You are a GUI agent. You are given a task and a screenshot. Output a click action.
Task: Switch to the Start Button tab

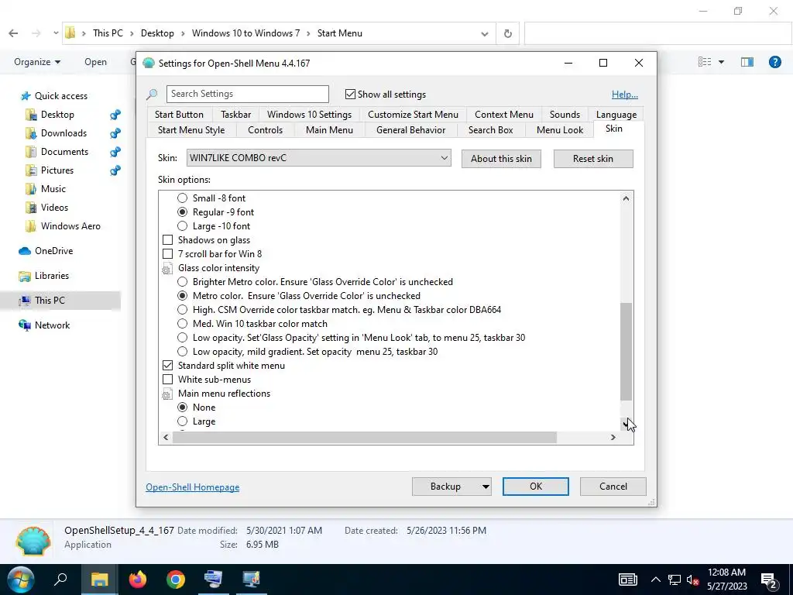179,115
